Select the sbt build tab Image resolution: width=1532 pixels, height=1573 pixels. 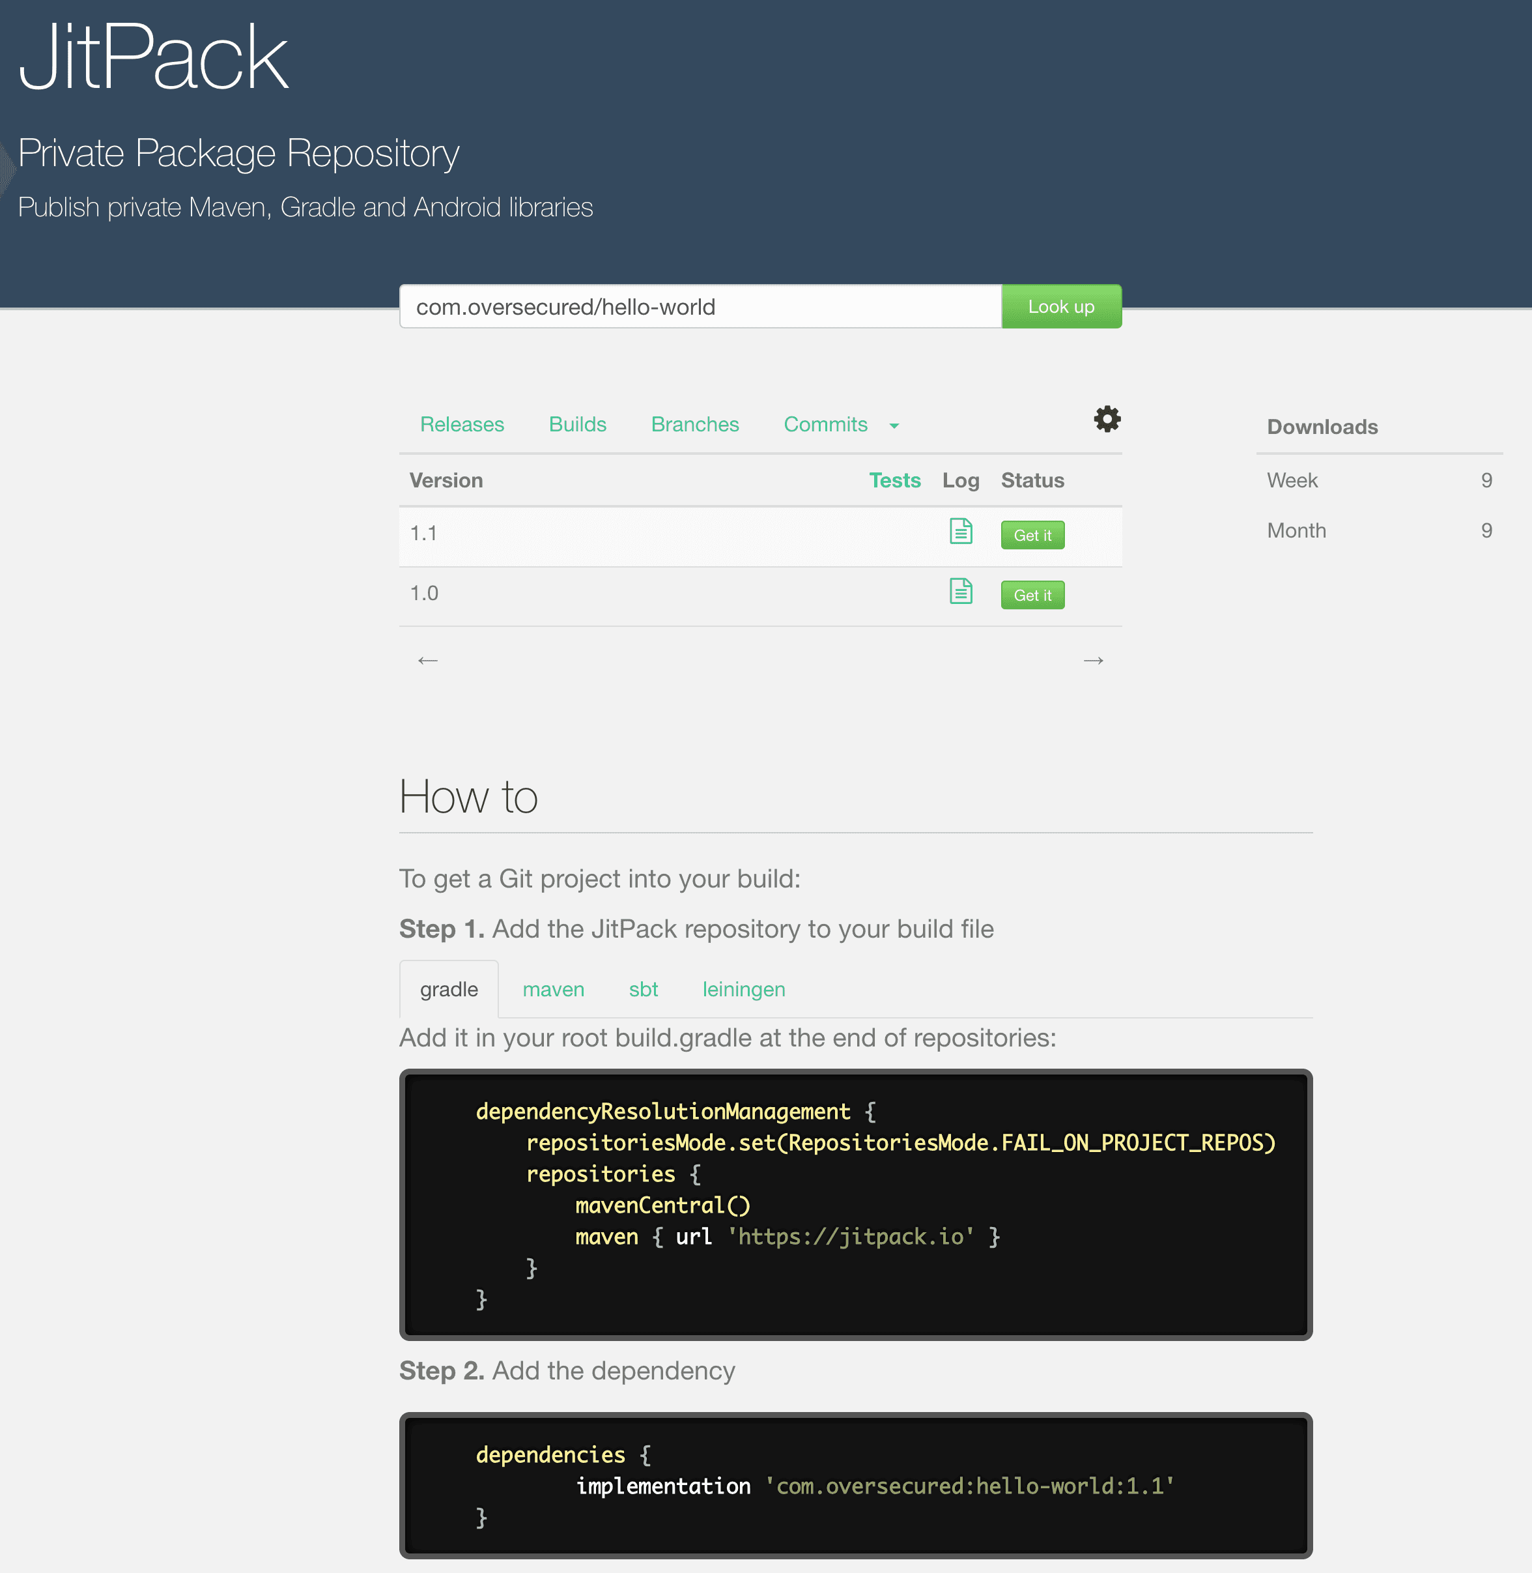[x=643, y=989]
